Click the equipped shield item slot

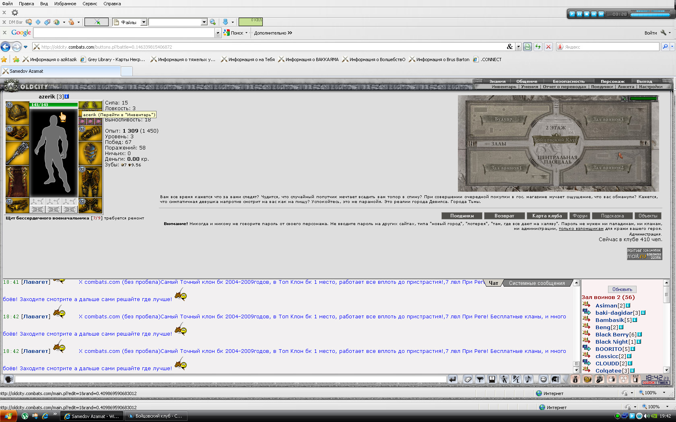(x=90, y=153)
